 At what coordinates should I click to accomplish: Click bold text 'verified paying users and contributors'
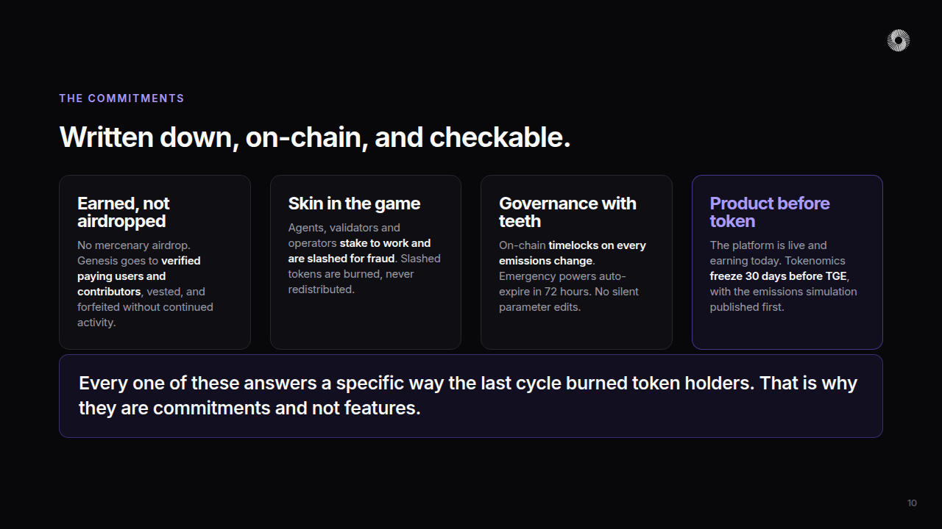[138, 276]
